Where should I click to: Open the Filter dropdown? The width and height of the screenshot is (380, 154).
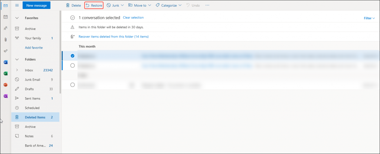[x=369, y=18]
